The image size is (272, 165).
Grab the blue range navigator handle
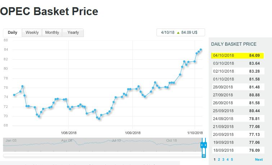coord(203,145)
